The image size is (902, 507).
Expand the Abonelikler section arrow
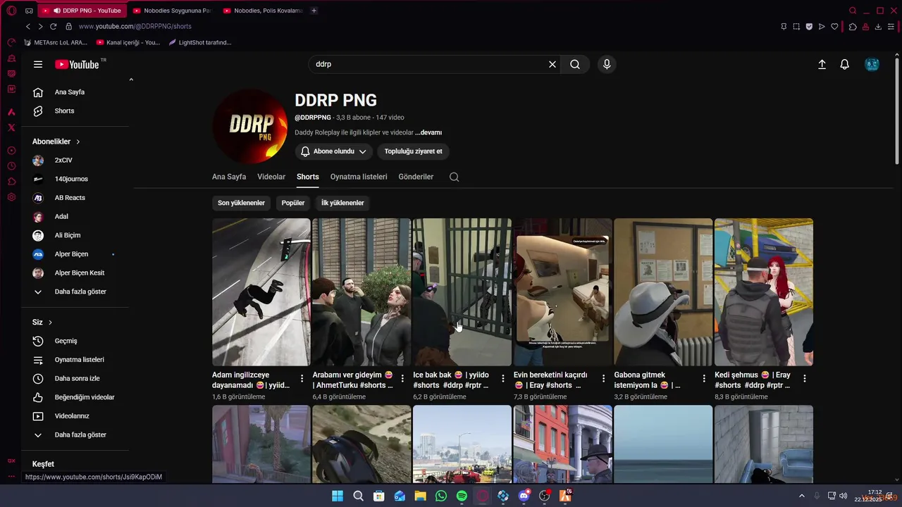point(78,142)
